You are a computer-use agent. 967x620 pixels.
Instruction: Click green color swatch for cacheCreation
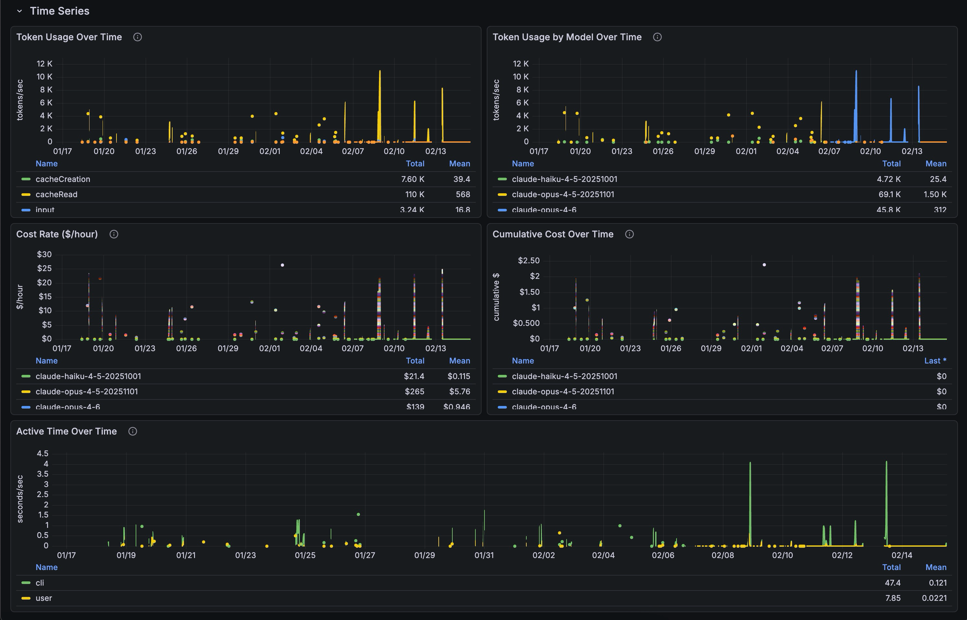pyautogui.click(x=26, y=179)
